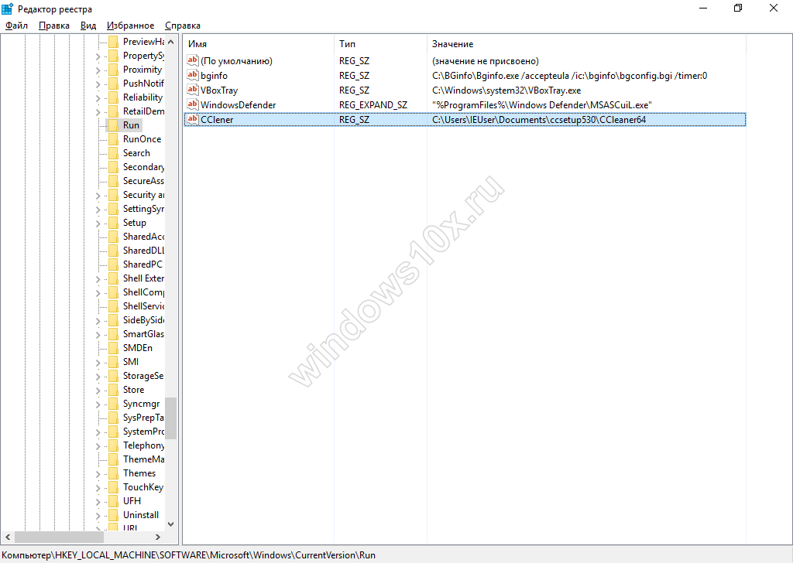Click the Registry Editor app icon in title bar
793x563 pixels.
pyautogui.click(x=7, y=9)
